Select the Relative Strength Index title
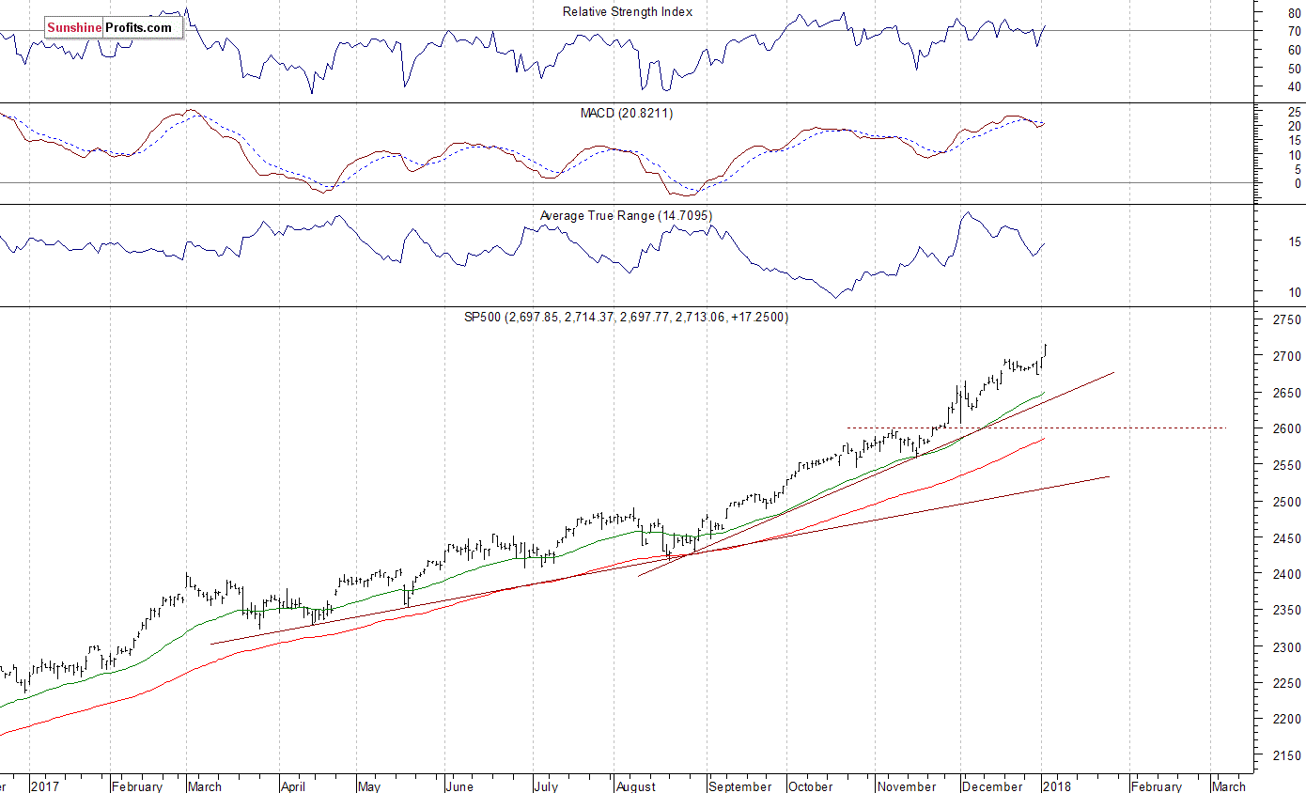Viewport: 1306px width, 793px height. pyautogui.click(x=628, y=12)
